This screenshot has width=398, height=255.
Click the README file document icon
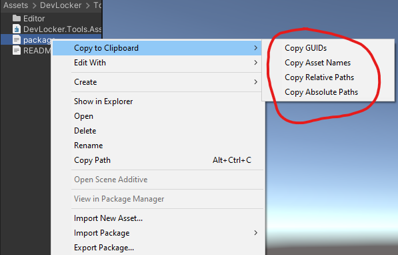tap(17, 50)
